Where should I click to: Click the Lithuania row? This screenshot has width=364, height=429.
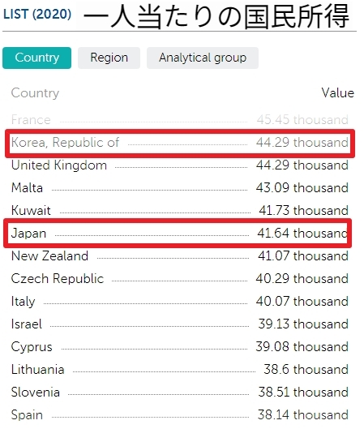point(180,370)
